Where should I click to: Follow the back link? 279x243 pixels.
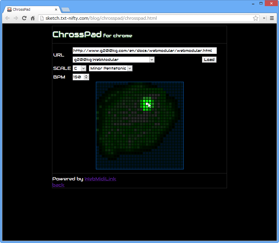(58, 185)
